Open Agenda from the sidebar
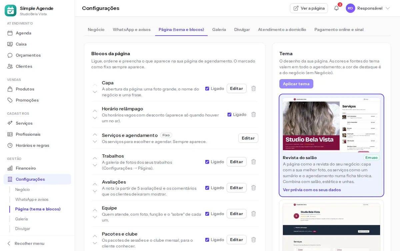 pyautogui.click(x=37, y=33)
